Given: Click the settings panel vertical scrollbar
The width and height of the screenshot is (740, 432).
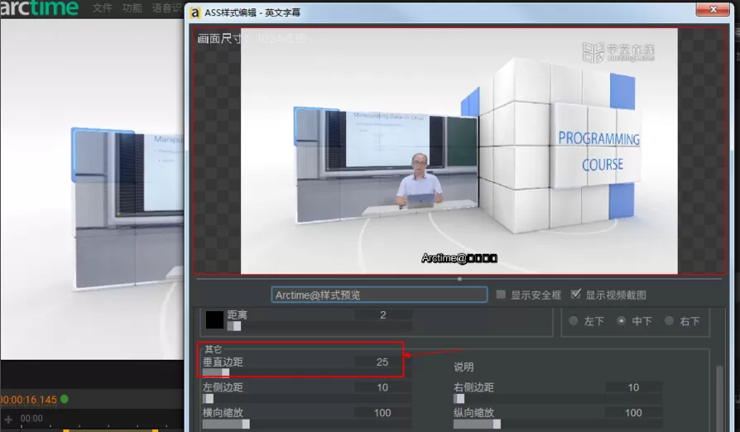Looking at the screenshot, I should click(x=719, y=399).
